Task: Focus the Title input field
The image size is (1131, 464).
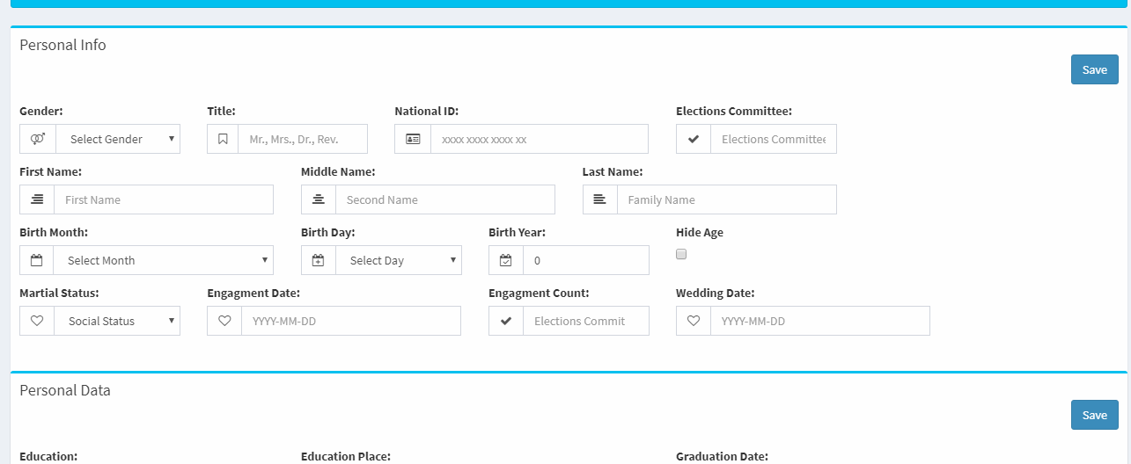Action: [303, 139]
